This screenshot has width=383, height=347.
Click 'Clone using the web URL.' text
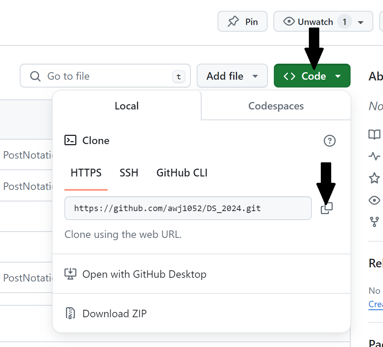pyautogui.click(x=123, y=234)
